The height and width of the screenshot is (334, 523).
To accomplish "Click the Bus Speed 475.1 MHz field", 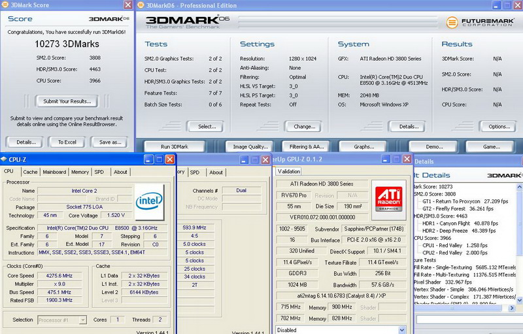I will click(x=59, y=292).
